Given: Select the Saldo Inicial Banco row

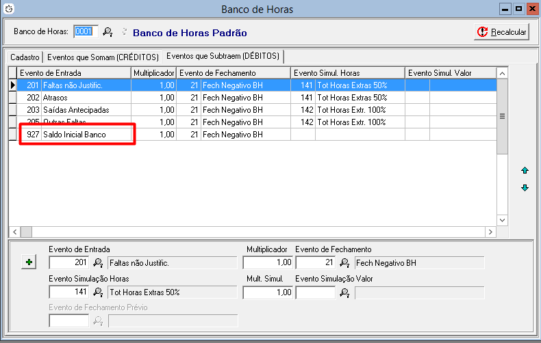Looking at the screenshot, I should click(75, 135).
